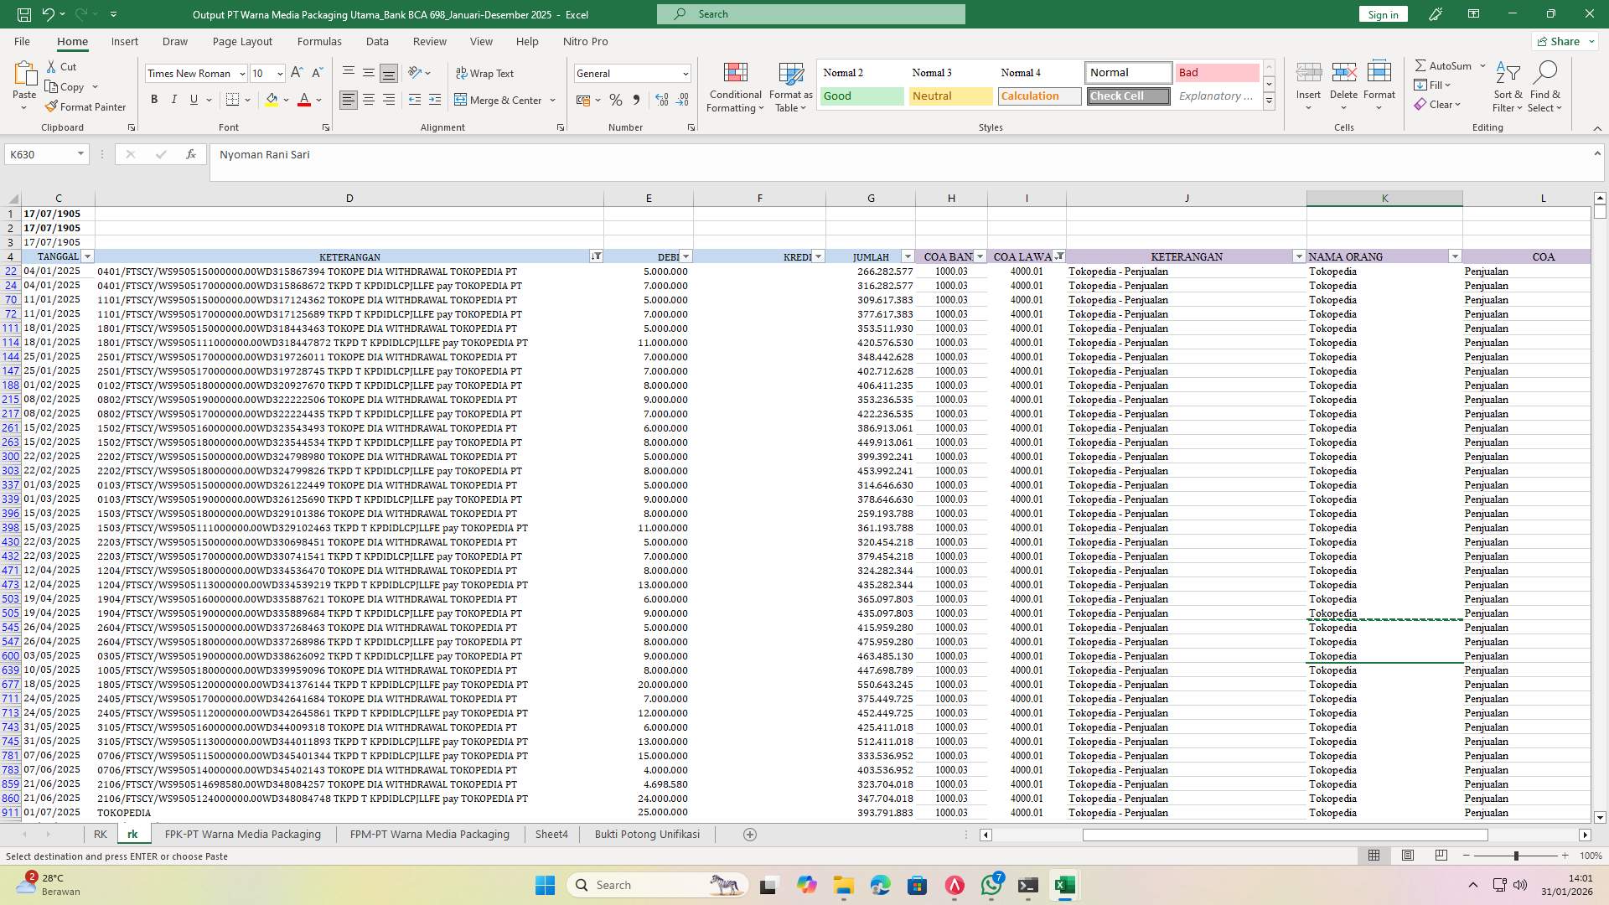This screenshot has height=905, width=1609.
Task: Open Sort & Filter options
Action: click(1507, 86)
